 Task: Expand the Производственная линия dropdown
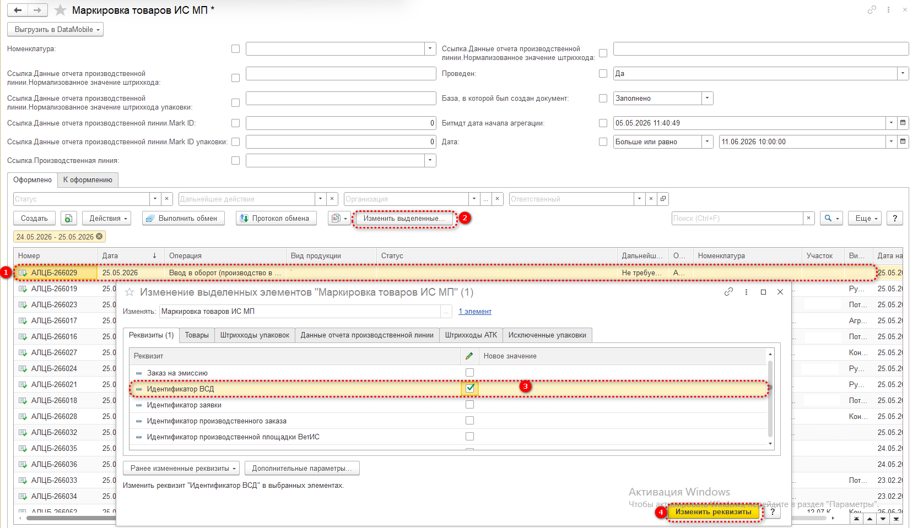coord(430,160)
